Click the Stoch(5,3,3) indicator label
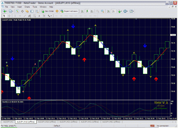 coord(13,102)
